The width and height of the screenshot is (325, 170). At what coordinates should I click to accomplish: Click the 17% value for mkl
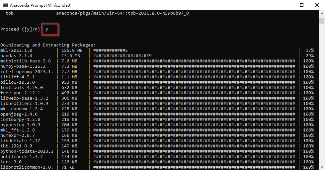309,50
